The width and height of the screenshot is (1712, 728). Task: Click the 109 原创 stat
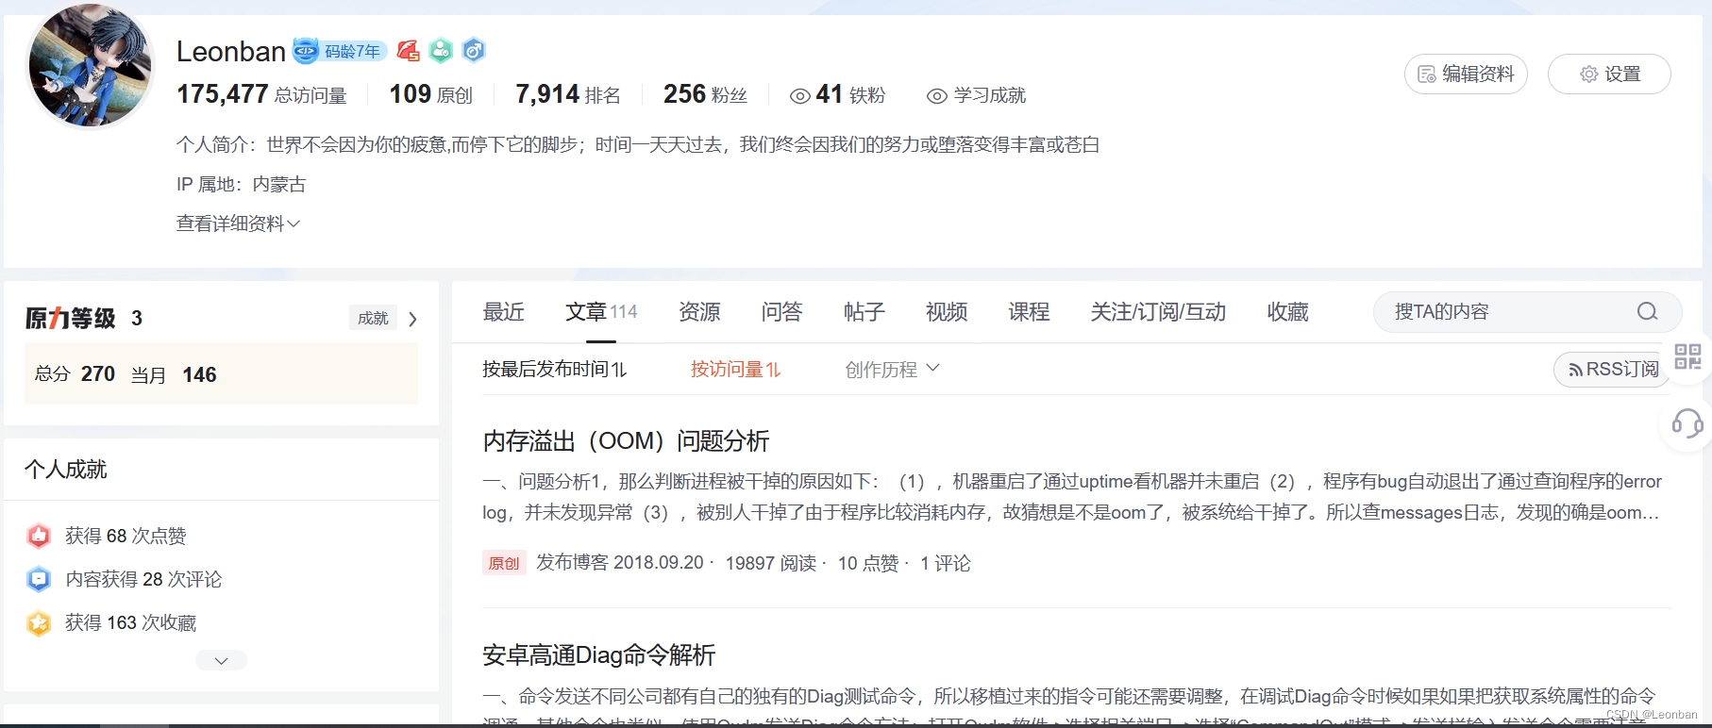[x=431, y=94]
